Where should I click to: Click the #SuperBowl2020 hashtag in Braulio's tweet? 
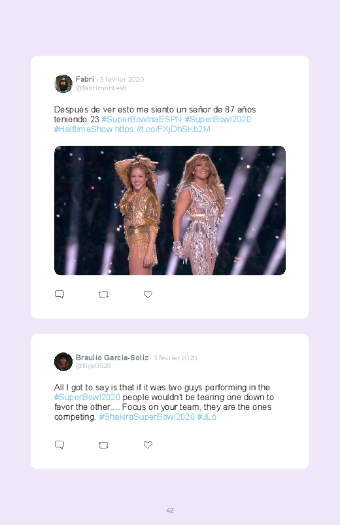(87, 397)
